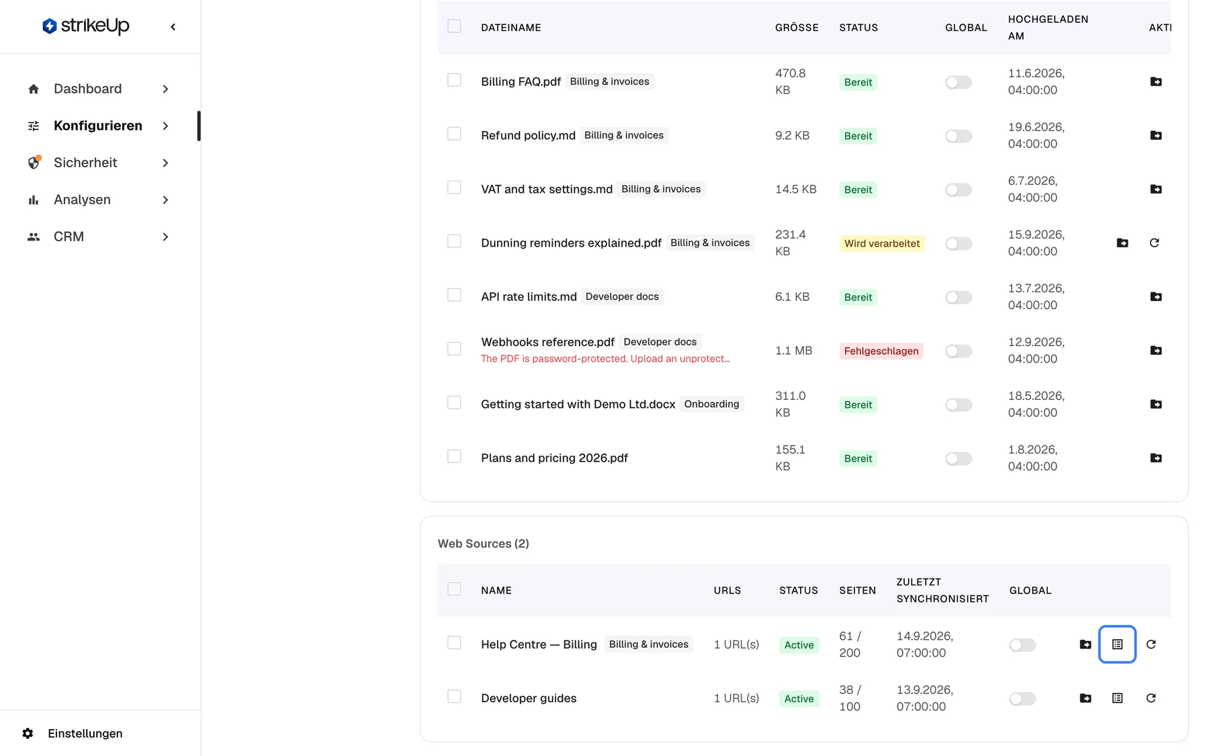The image size is (1209, 756).
Task: Move Billing FAQ.pdf to a folder
Action: [1156, 81]
